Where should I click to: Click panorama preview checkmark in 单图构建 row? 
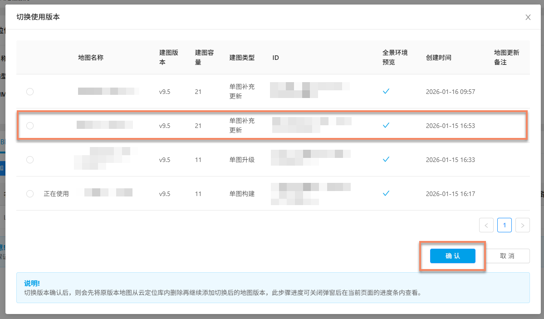click(x=386, y=194)
